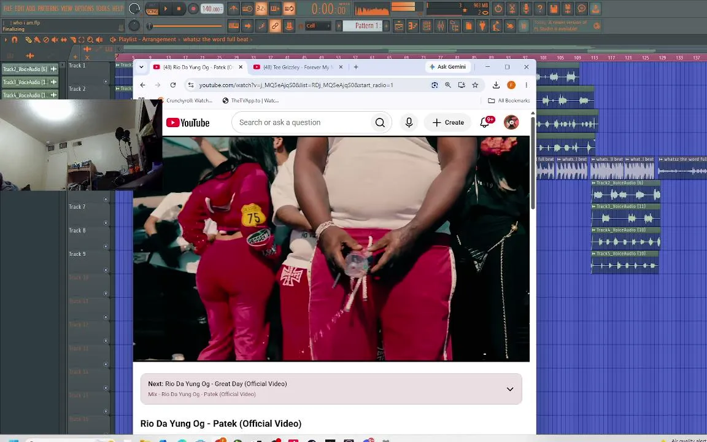Open the TheTVApp.to bookmark
This screenshot has height=442, width=707.
pos(250,101)
